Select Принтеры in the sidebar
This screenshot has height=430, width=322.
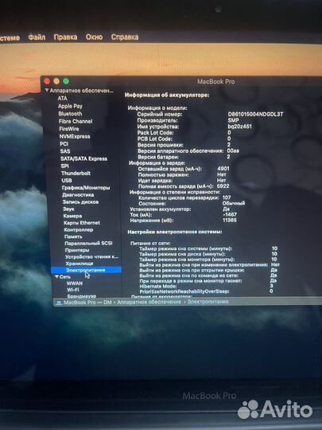[x=77, y=250]
